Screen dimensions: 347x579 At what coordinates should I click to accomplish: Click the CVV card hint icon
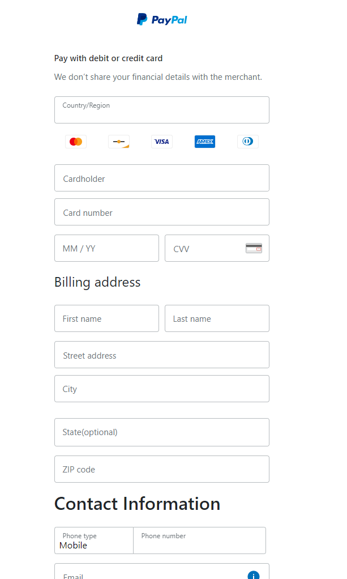point(254,248)
